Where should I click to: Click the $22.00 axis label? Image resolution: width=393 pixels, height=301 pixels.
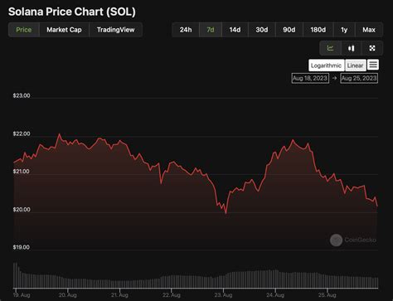[x=22, y=134]
